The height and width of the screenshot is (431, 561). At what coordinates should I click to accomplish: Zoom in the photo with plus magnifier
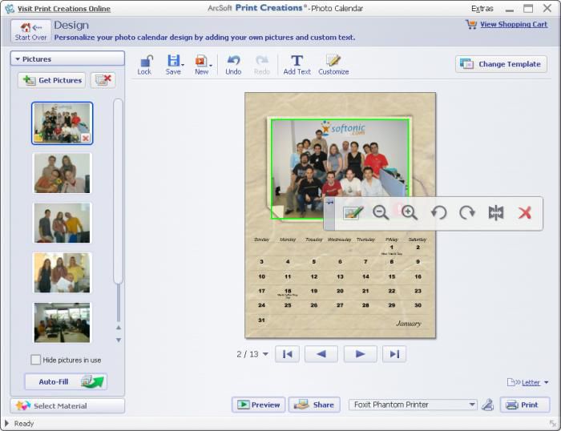coord(410,212)
